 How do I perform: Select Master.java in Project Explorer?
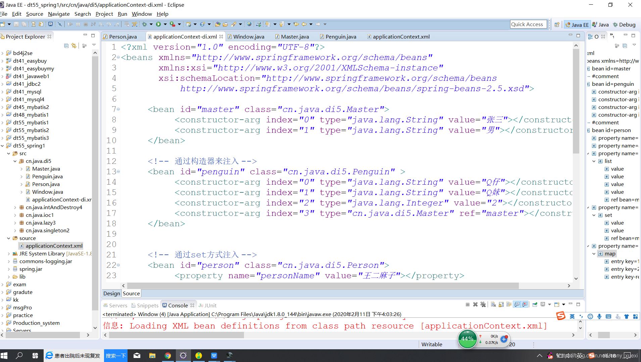[46, 169]
